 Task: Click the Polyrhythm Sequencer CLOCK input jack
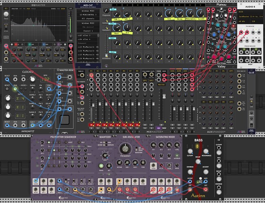[35, 181]
